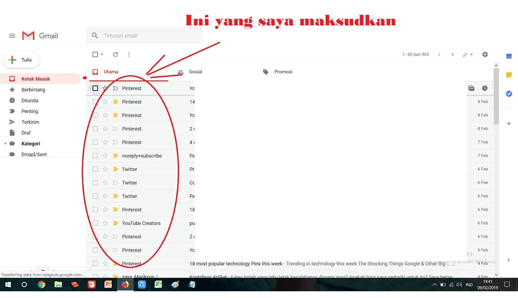Open Gmail settings via the gear icon
This screenshot has width=518, height=298.
pos(485,54)
